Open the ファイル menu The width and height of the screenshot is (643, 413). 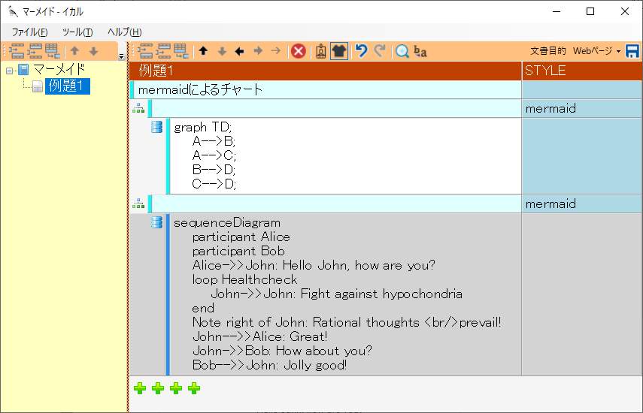pos(29,32)
